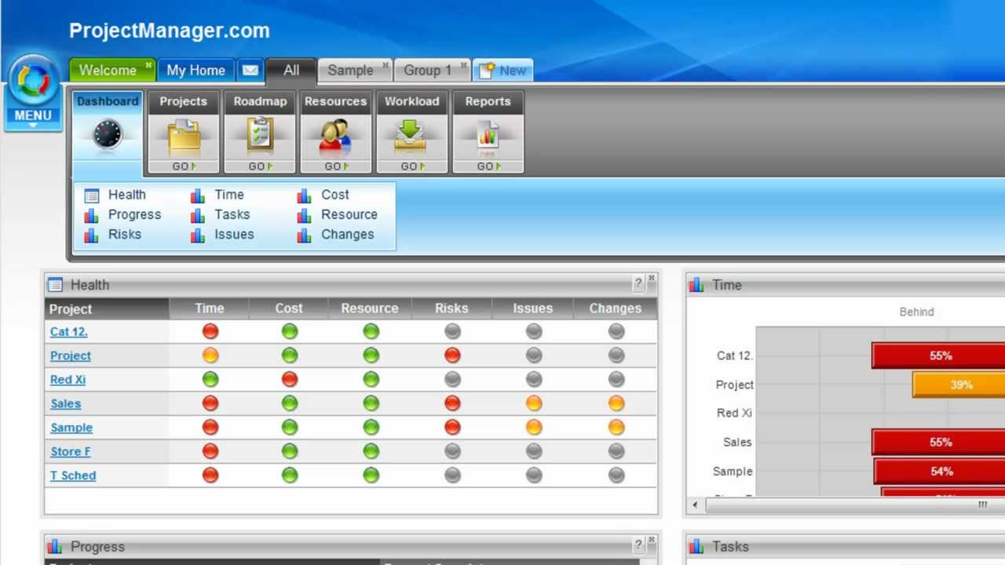Switch to the All tab
The image size is (1005, 565).
tap(291, 70)
